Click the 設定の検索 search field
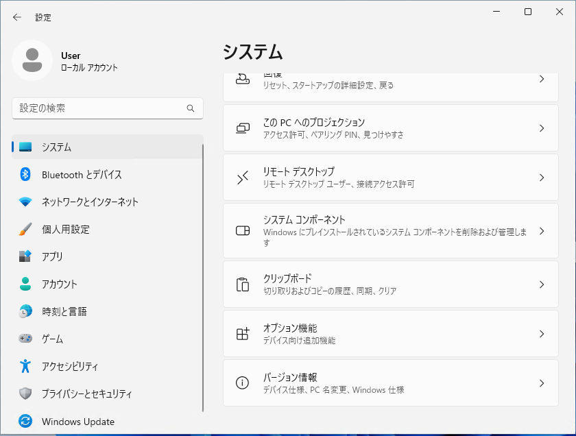This screenshot has height=436, width=576. coord(107,108)
